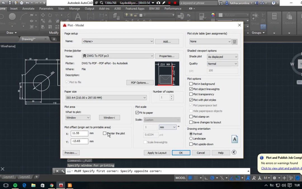Uncheck Fit to paper
The height and width of the screenshot is (189, 302).
137,113
